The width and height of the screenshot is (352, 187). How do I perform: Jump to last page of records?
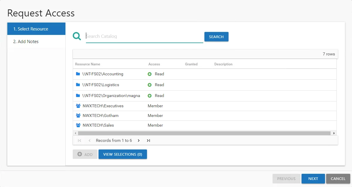148,141
